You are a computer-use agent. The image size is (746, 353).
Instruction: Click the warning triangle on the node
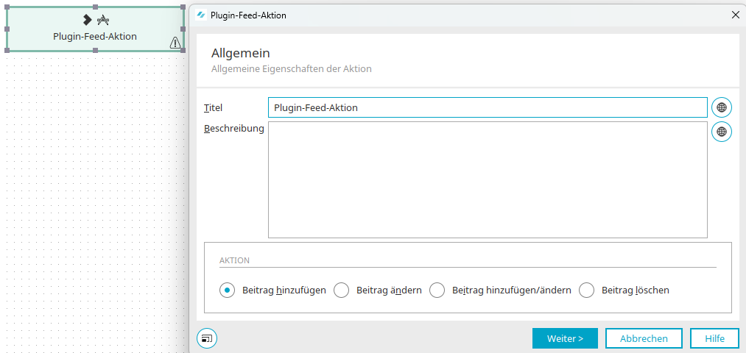(x=175, y=43)
